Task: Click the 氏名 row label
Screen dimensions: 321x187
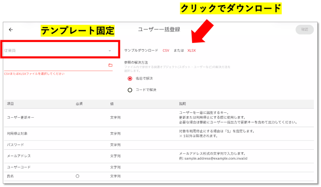Action: 10,176
